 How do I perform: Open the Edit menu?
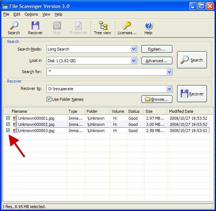point(17,14)
